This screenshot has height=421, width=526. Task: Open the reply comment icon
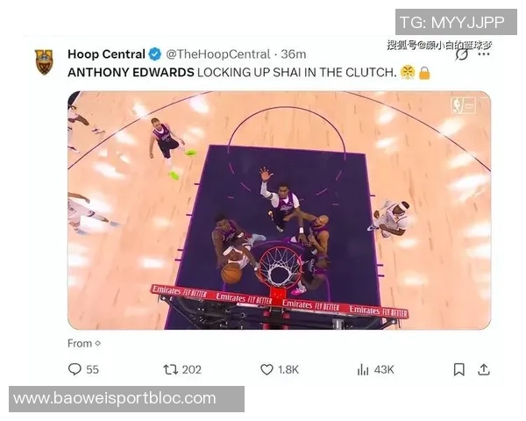tap(75, 369)
